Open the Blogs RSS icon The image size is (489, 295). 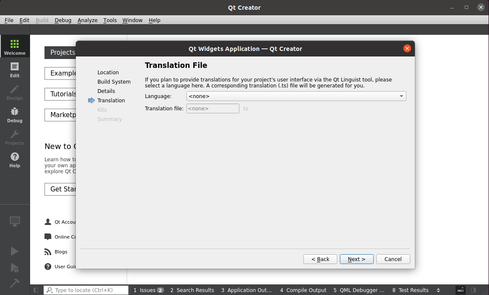click(48, 252)
